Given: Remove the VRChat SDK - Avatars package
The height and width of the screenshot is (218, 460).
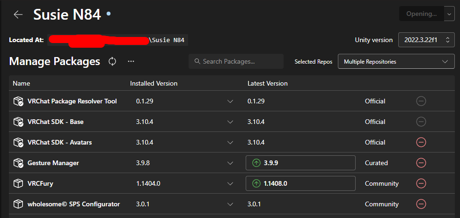Looking at the screenshot, I should point(421,142).
